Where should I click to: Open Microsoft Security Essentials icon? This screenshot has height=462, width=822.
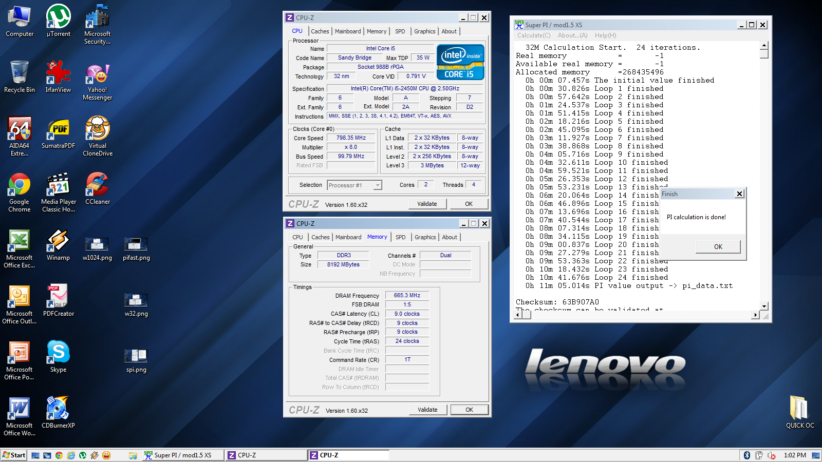click(98, 25)
